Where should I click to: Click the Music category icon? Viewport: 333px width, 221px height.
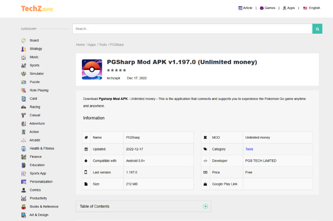[24, 57]
